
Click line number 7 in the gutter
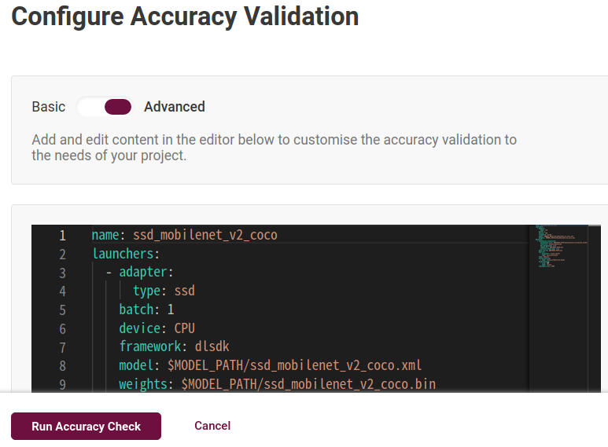pos(62,347)
